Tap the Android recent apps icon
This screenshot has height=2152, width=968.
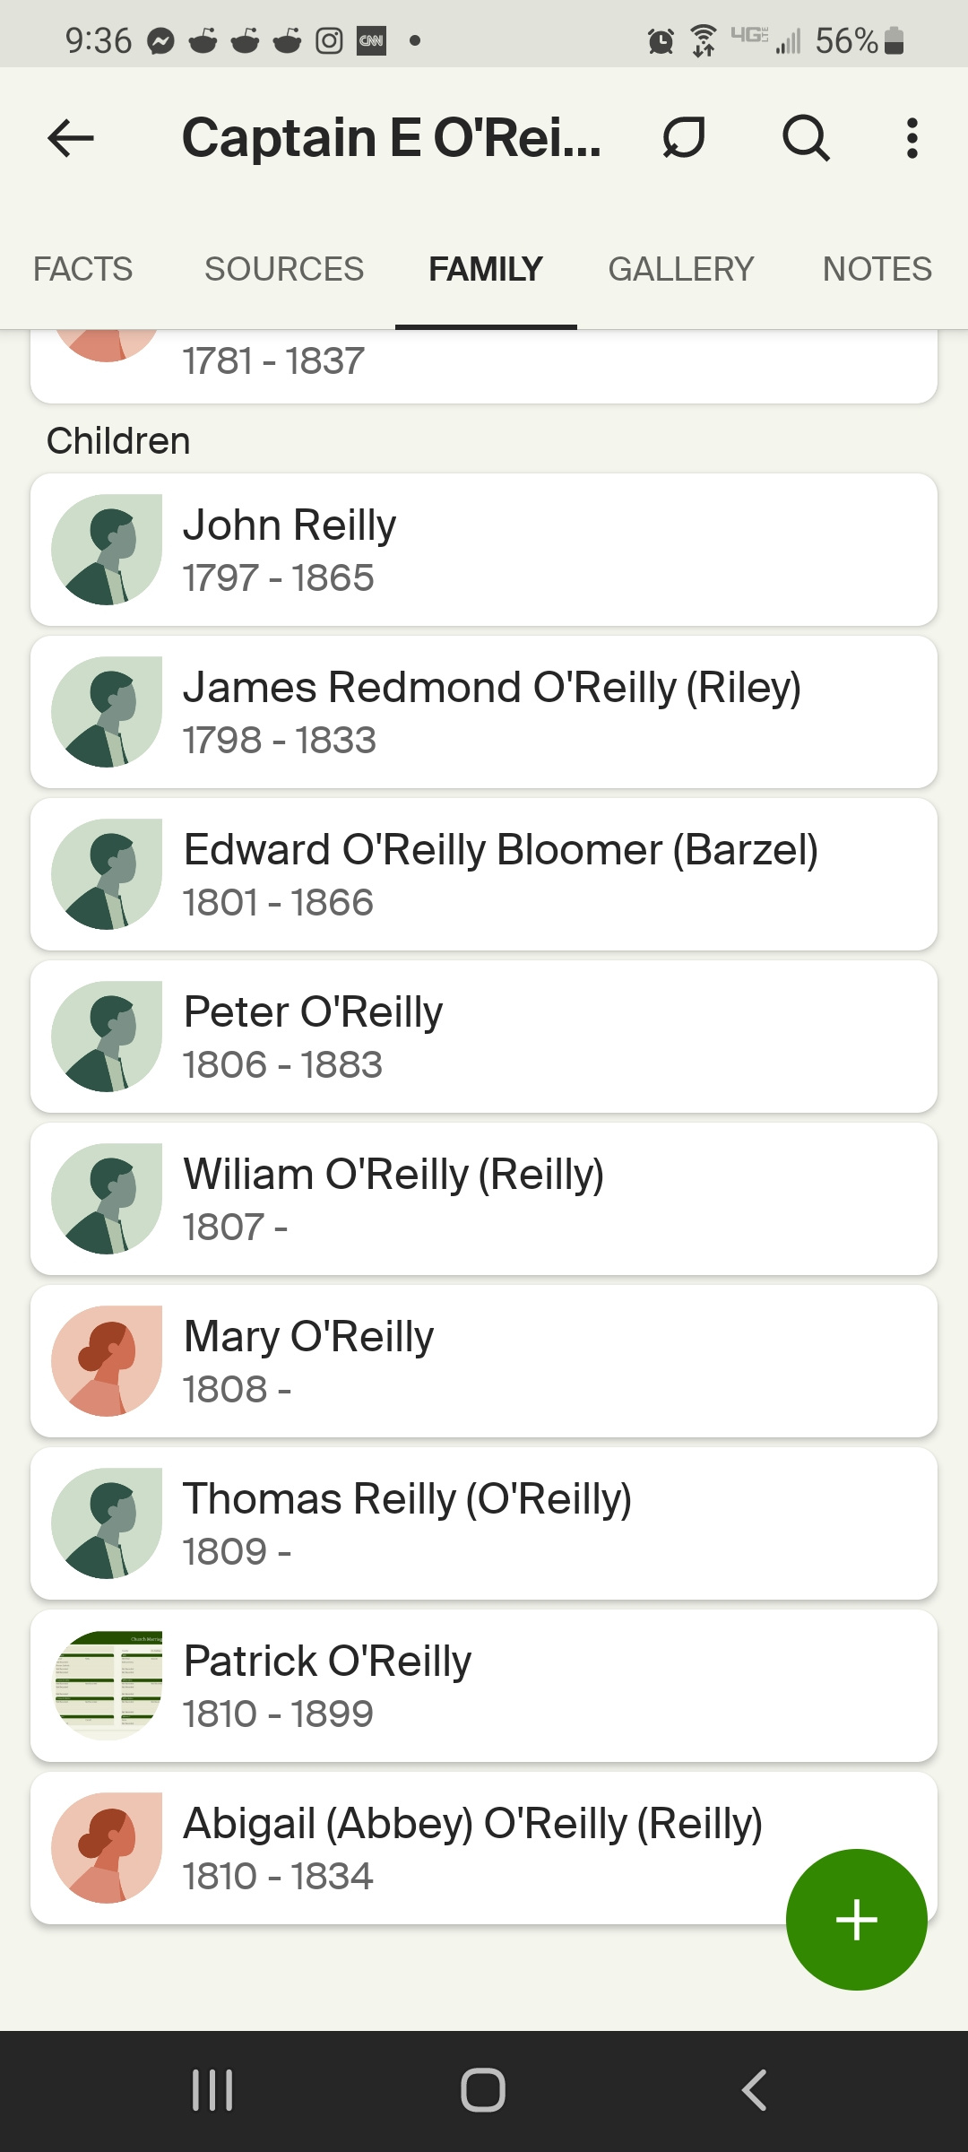click(212, 2090)
